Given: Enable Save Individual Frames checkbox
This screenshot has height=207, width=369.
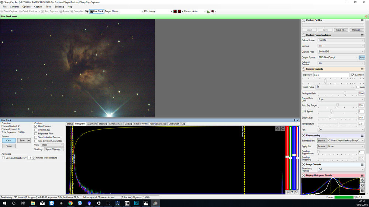Looking at the screenshot, I should (36, 137).
